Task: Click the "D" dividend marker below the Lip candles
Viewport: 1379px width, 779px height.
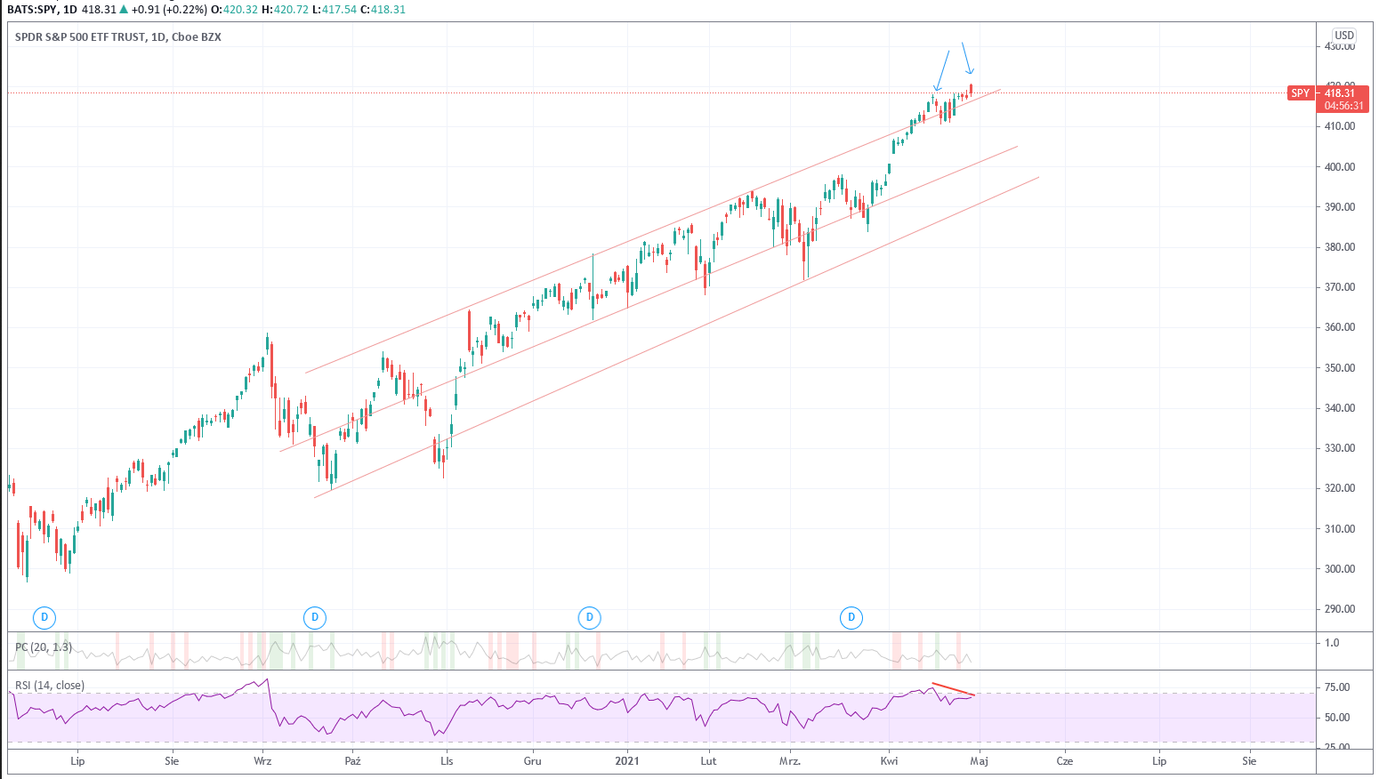Action: coord(43,617)
